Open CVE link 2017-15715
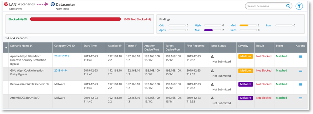The height and width of the screenshot is (114, 313). point(62,56)
